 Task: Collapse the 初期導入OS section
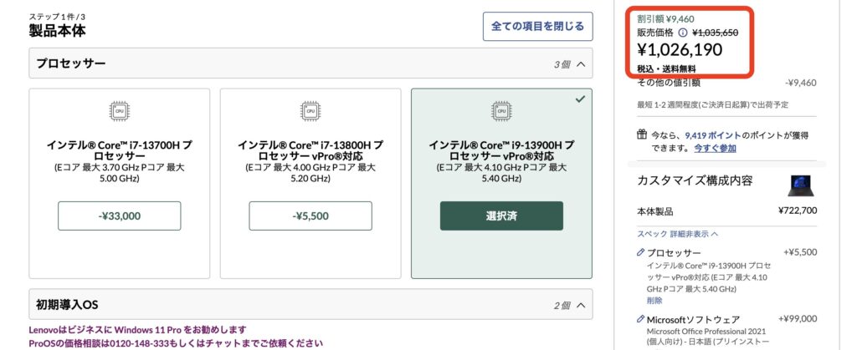(x=581, y=305)
